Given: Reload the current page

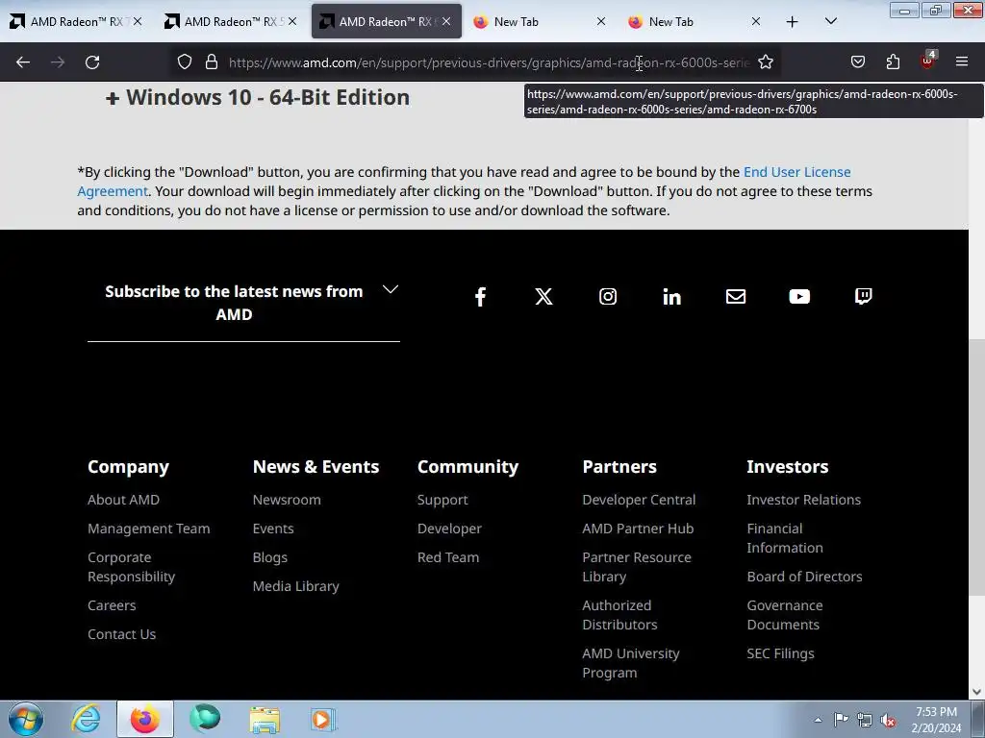Looking at the screenshot, I should 92,62.
